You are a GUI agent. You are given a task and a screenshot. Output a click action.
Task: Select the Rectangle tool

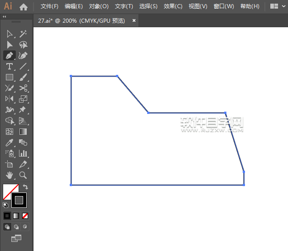point(10,78)
